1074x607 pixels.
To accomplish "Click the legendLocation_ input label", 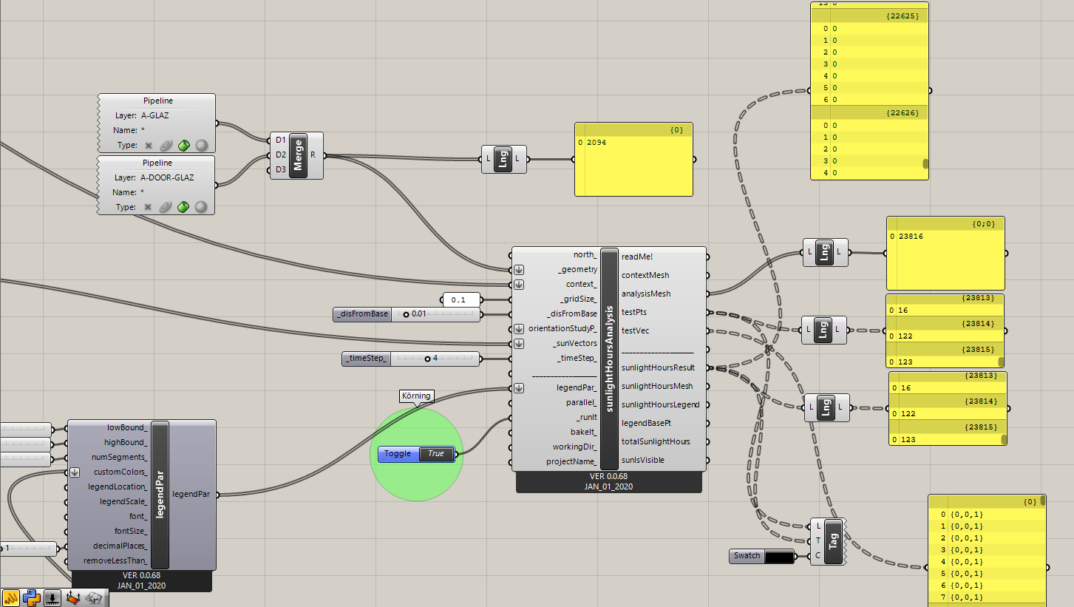I will [x=118, y=486].
